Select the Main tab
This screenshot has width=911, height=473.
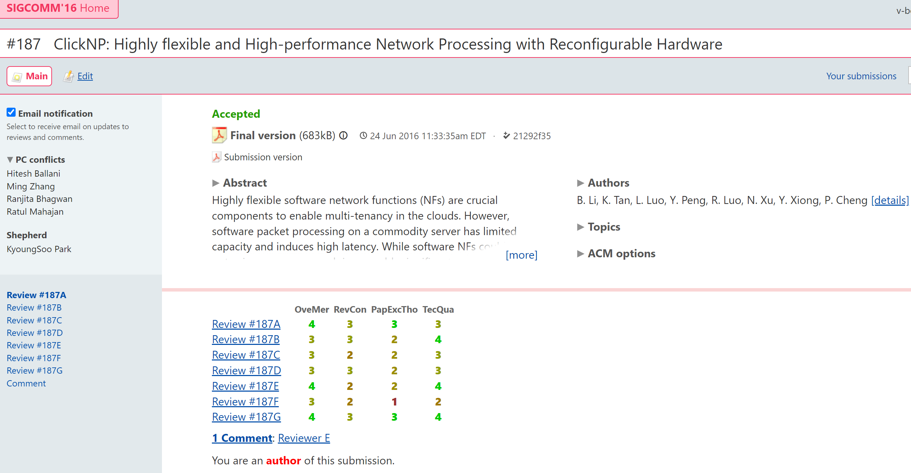29,76
